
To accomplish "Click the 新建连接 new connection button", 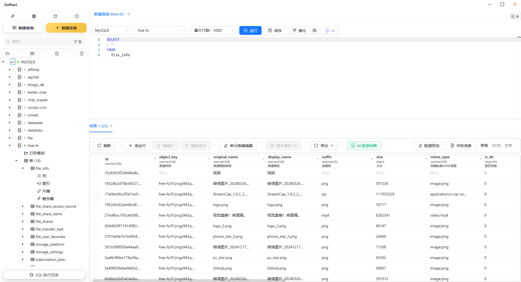I will coord(66,28).
